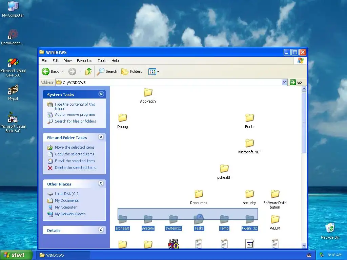
Task: Click Move the selected items
Action: (x=75, y=147)
